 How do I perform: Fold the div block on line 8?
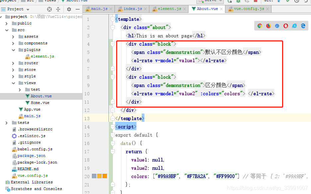pyautogui.click(x=113, y=77)
